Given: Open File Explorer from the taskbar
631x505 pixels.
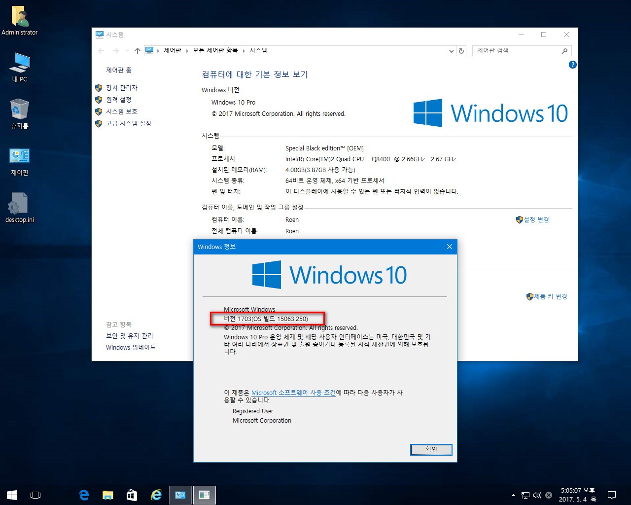Looking at the screenshot, I should (x=107, y=495).
